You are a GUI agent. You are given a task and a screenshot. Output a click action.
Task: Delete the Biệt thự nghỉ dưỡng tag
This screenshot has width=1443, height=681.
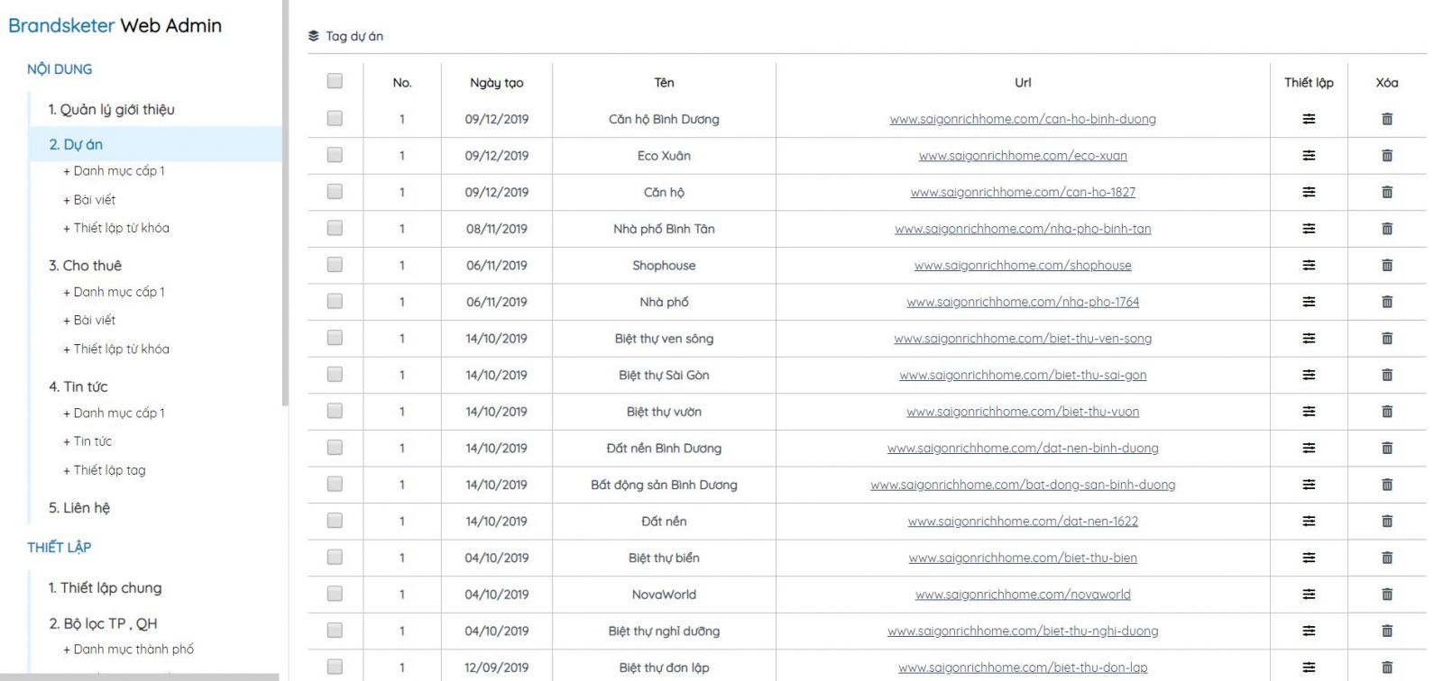1387,631
